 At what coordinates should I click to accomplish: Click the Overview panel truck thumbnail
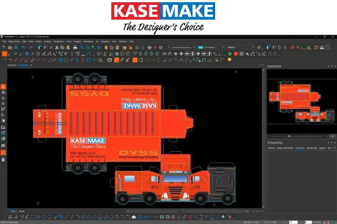[x=300, y=102]
